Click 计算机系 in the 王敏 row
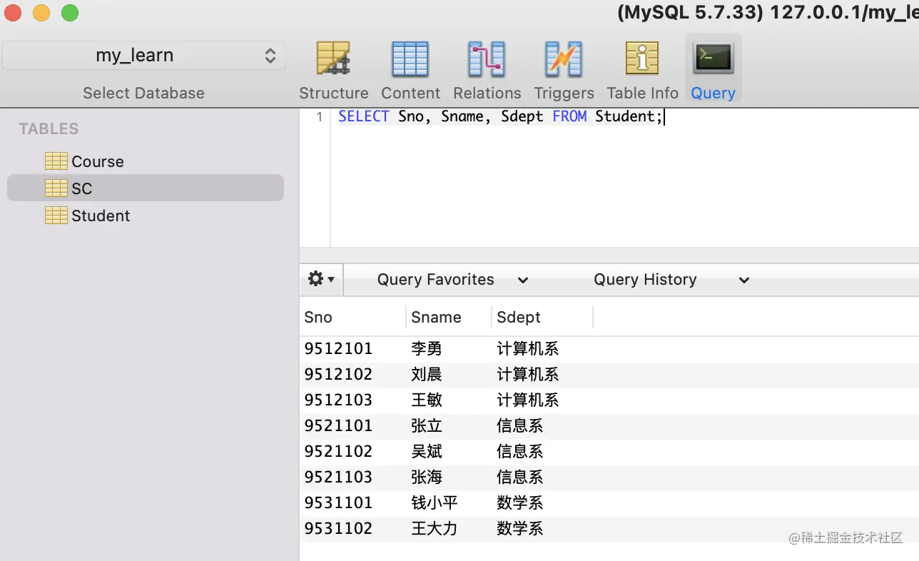The height and width of the screenshot is (561, 919). click(528, 400)
